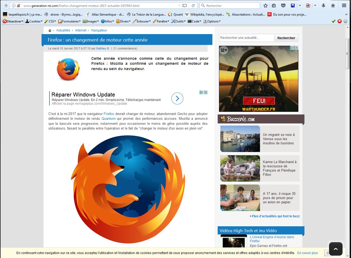The height and width of the screenshot is (258, 351).
Task: Toggle Reader View in address bar
Action: point(185,6)
